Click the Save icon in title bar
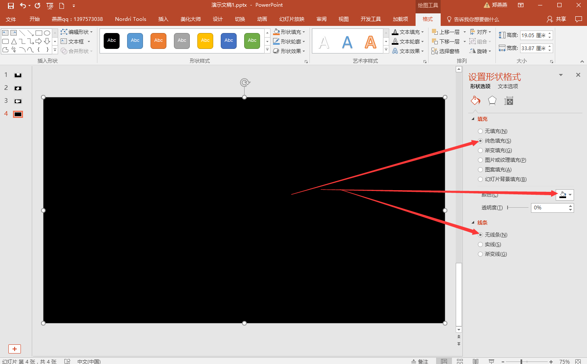 tap(11, 5)
